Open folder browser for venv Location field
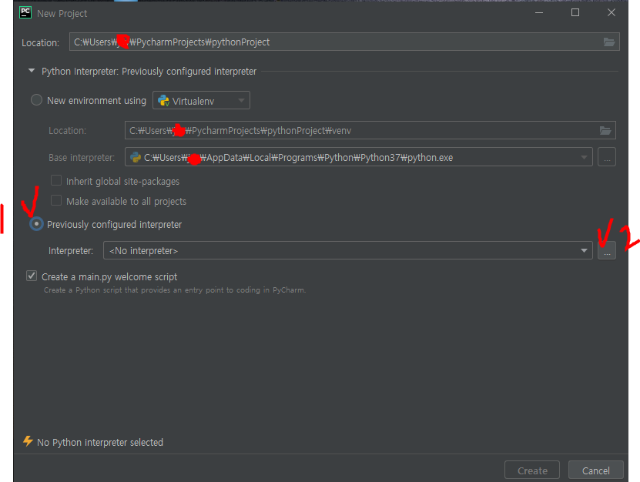The image size is (640, 482). [x=605, y=131]
